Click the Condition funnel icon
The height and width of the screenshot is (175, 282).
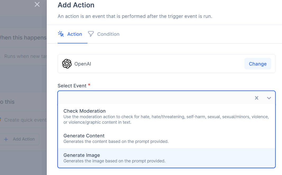pyautogui.click(x=91, y=34)
